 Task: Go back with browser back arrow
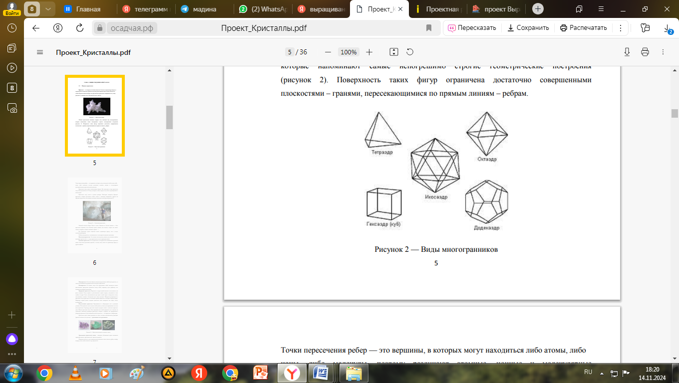[36, 28]
